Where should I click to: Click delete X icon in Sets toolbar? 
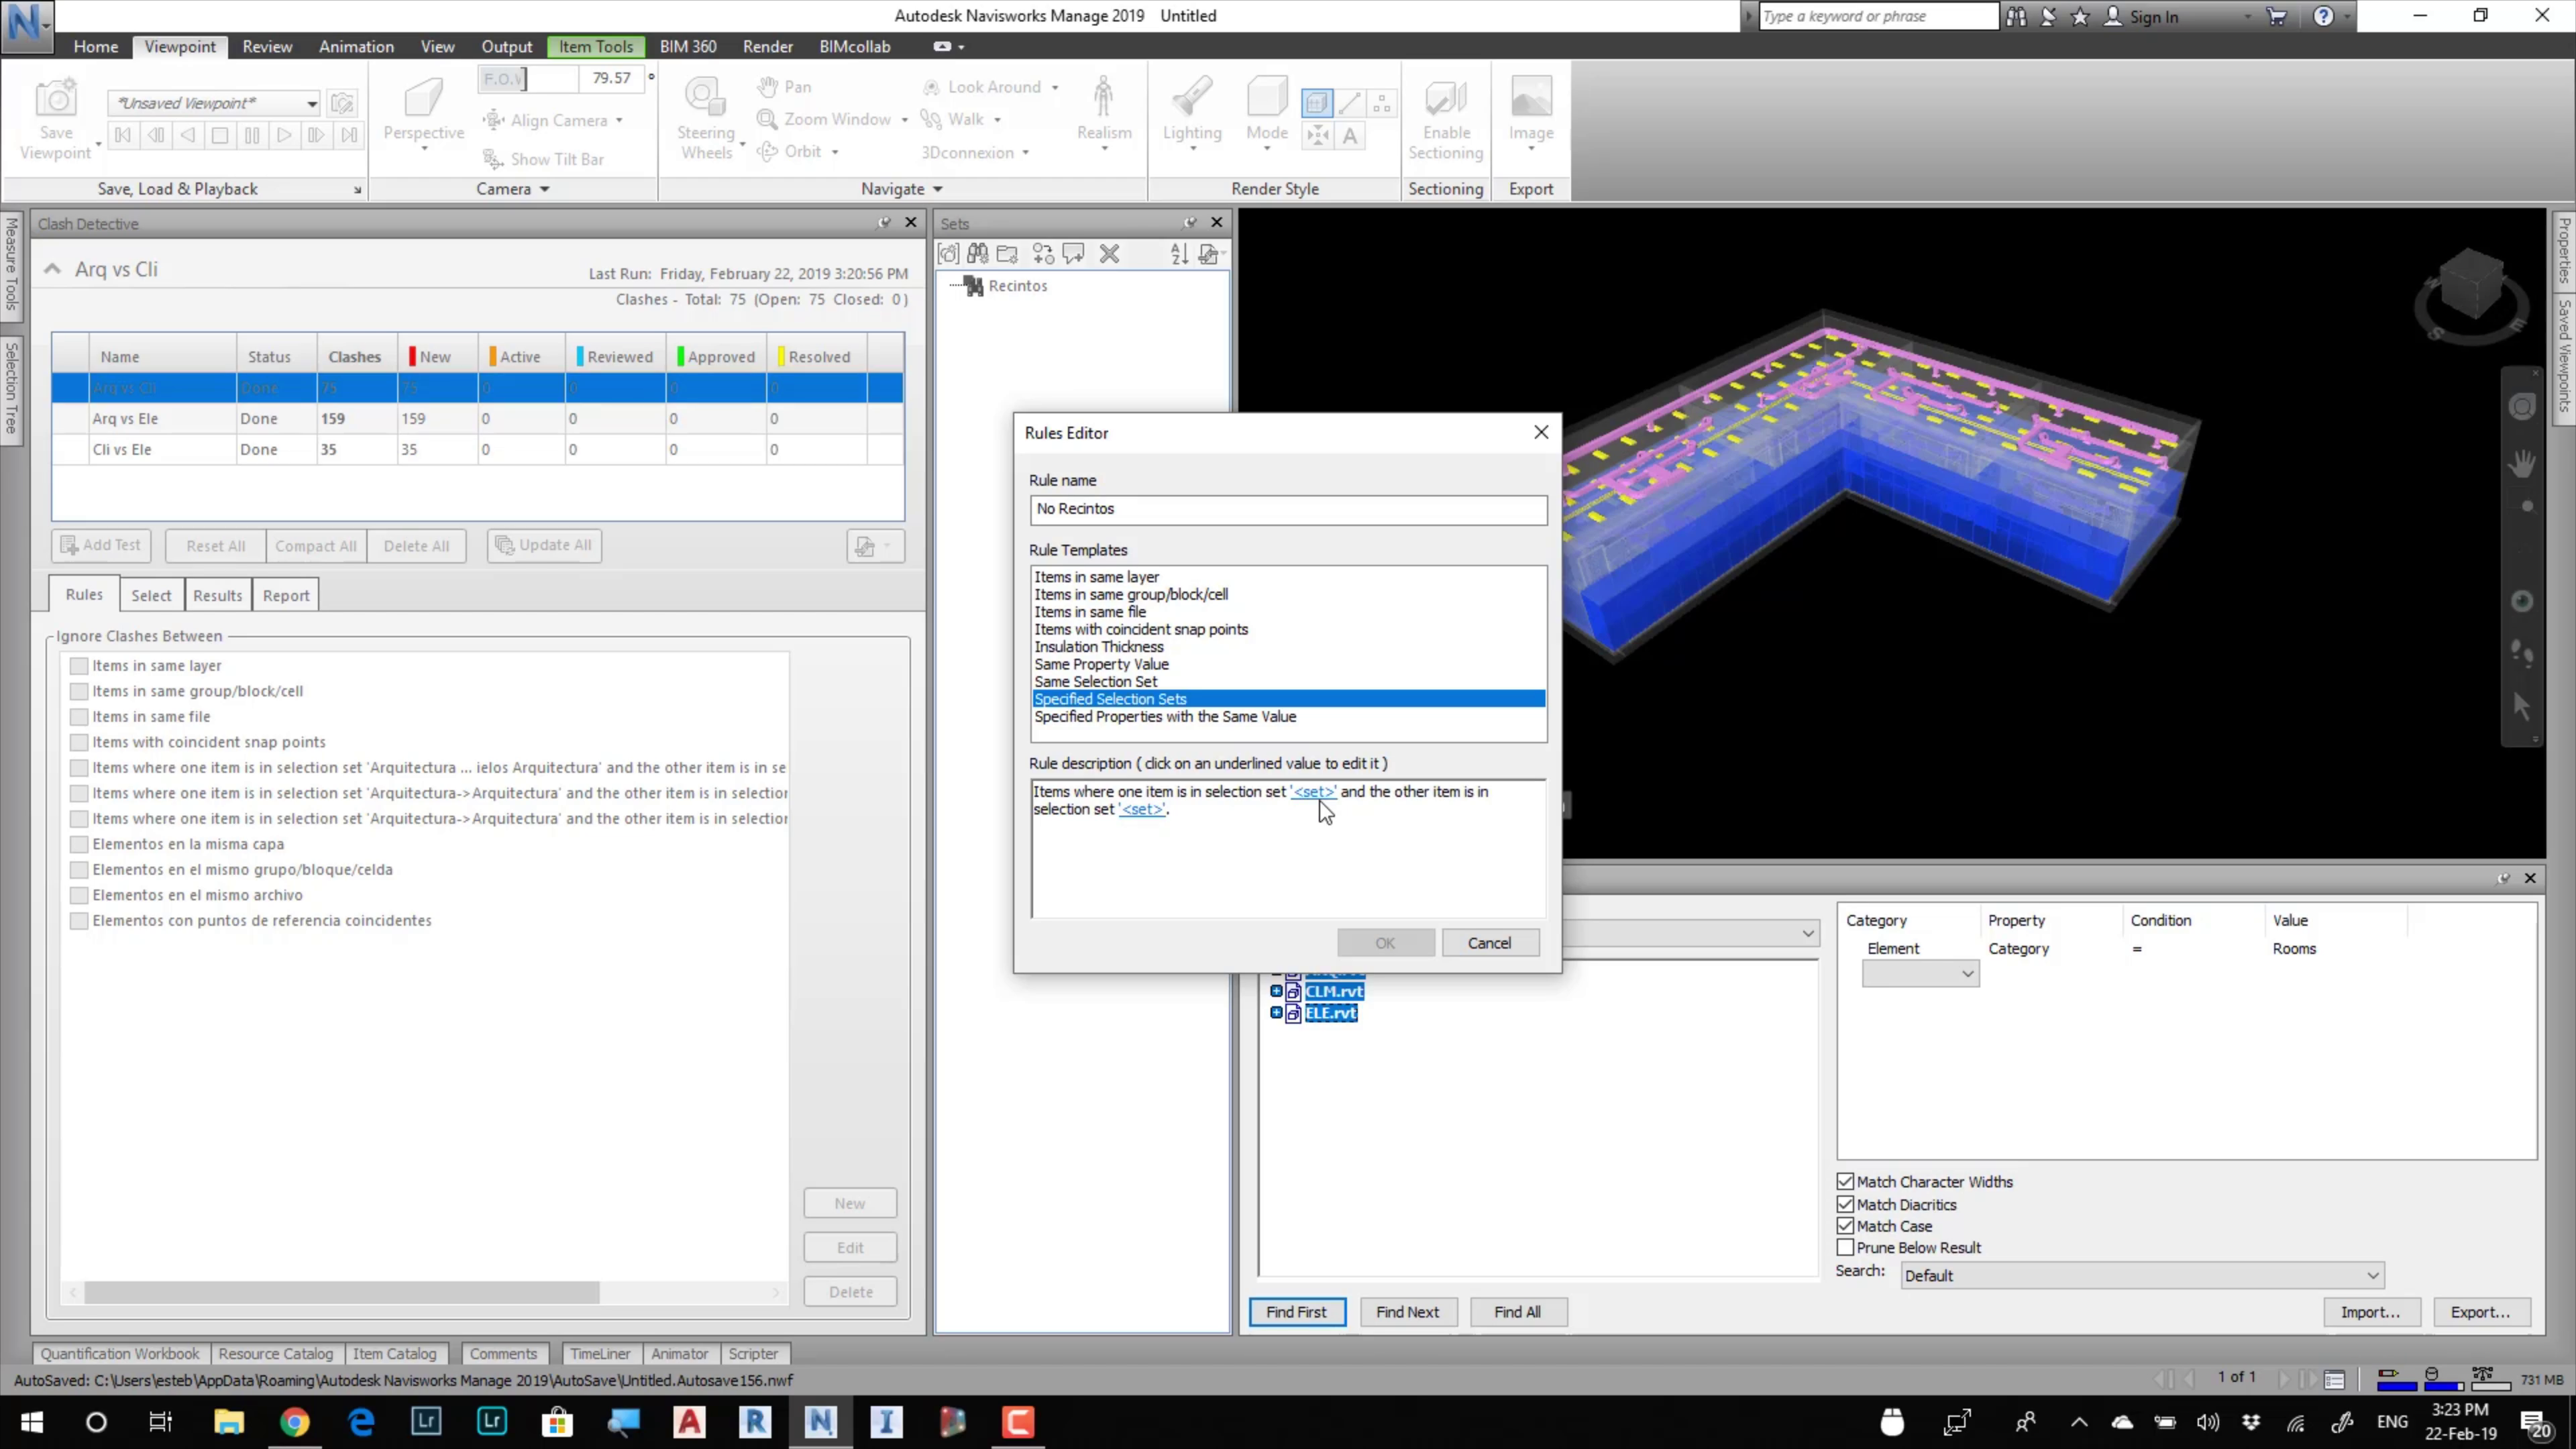1109,254
